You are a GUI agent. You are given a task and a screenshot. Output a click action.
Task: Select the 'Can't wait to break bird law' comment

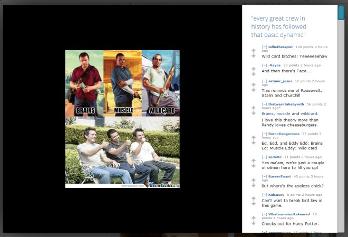tap(292, 203)
